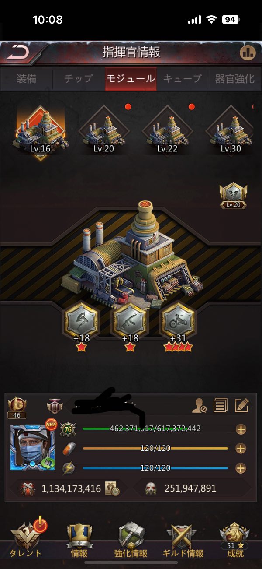Refill 120/120 stamina with its plus button

tap(241, 449)
